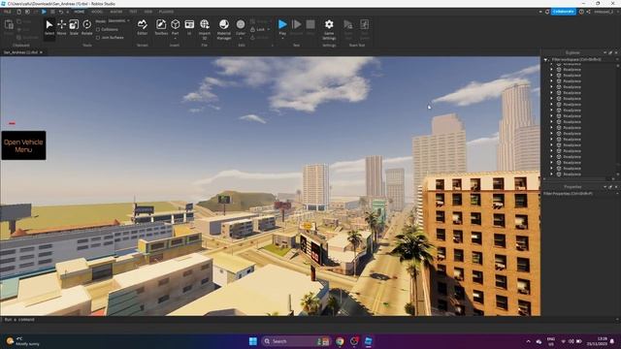Open the UI insert tool

click(189, 27)
